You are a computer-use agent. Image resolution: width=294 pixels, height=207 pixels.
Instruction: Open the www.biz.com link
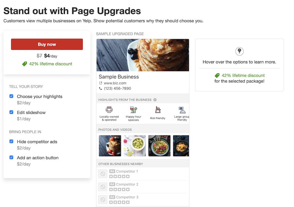coord(115,83)
